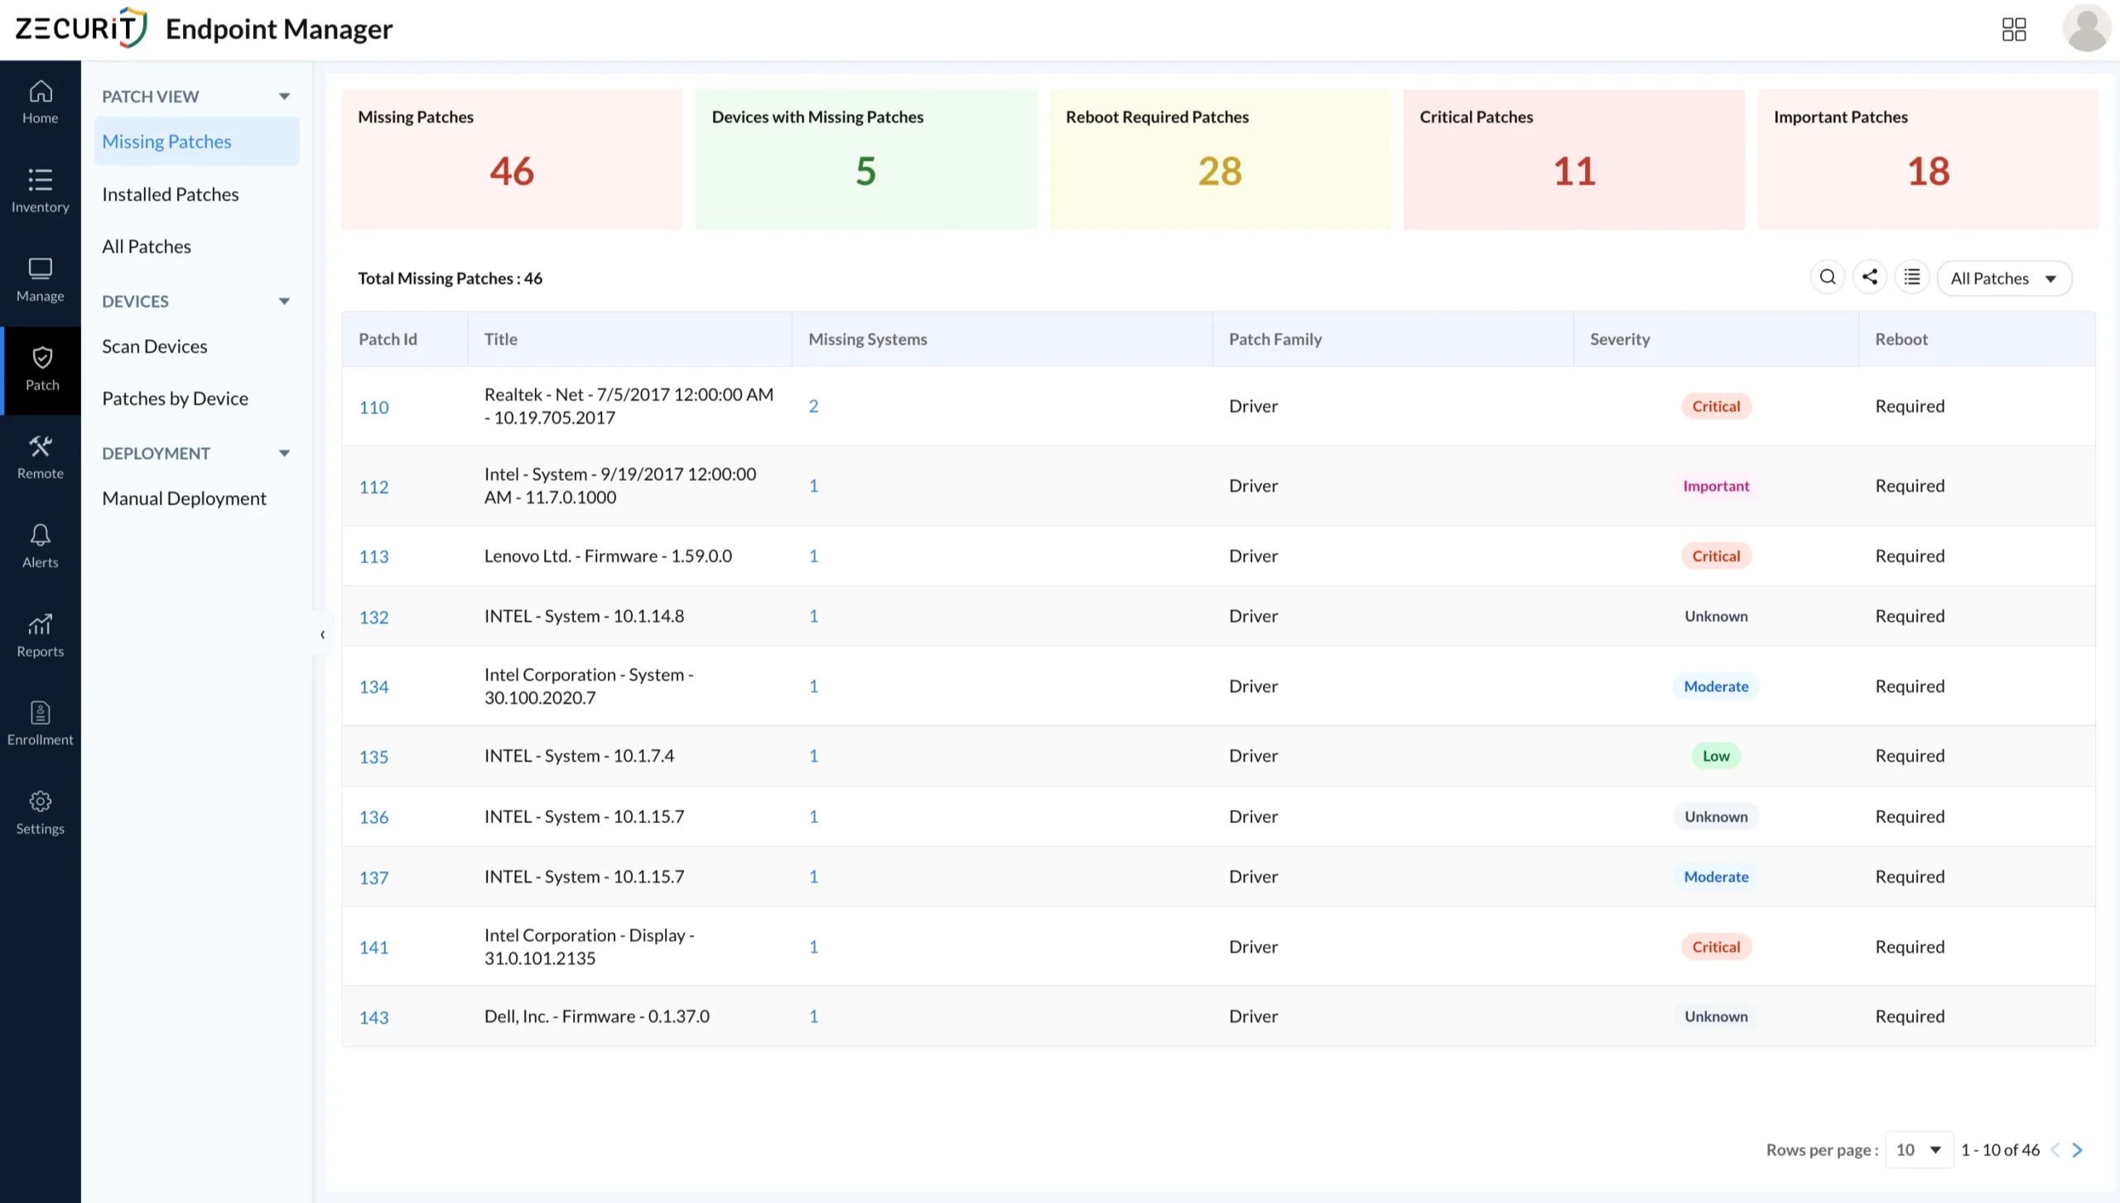This screenshot has width=2120, height=1203.
Task: Open patch ID 137 link
Action: [373, 878]
